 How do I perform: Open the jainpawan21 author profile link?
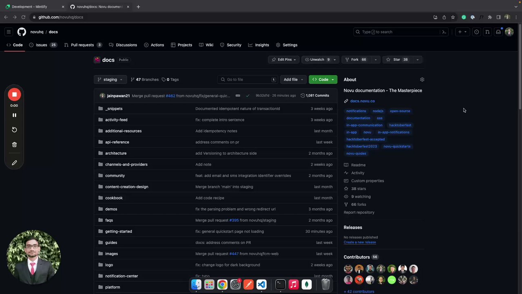click(118, 96)
